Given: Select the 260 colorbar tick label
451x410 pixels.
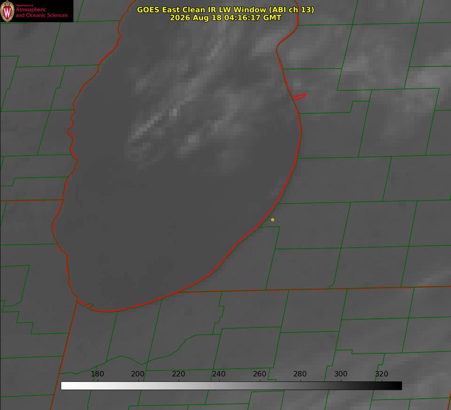Looking at the screenshot, I should 259,374.
